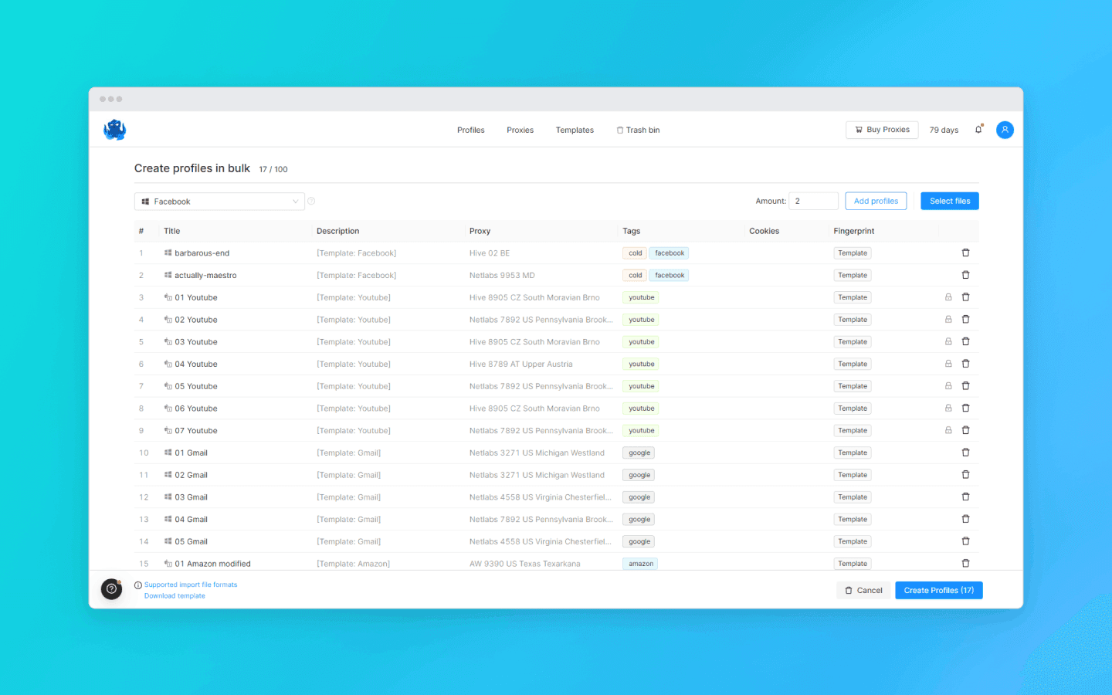Image resolution: width=1112 pixels, height=695 pixels.
Task: Delete 03 Gmail with trash icon
Action: 965,497
